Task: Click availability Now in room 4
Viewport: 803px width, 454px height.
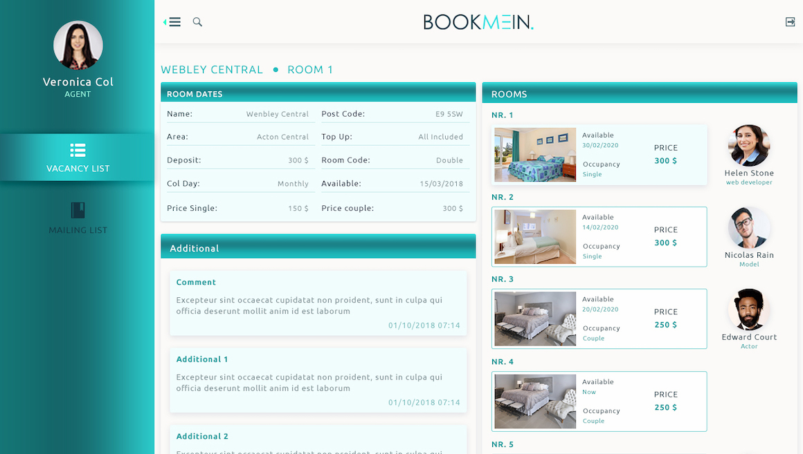Action: pos(589,392)
